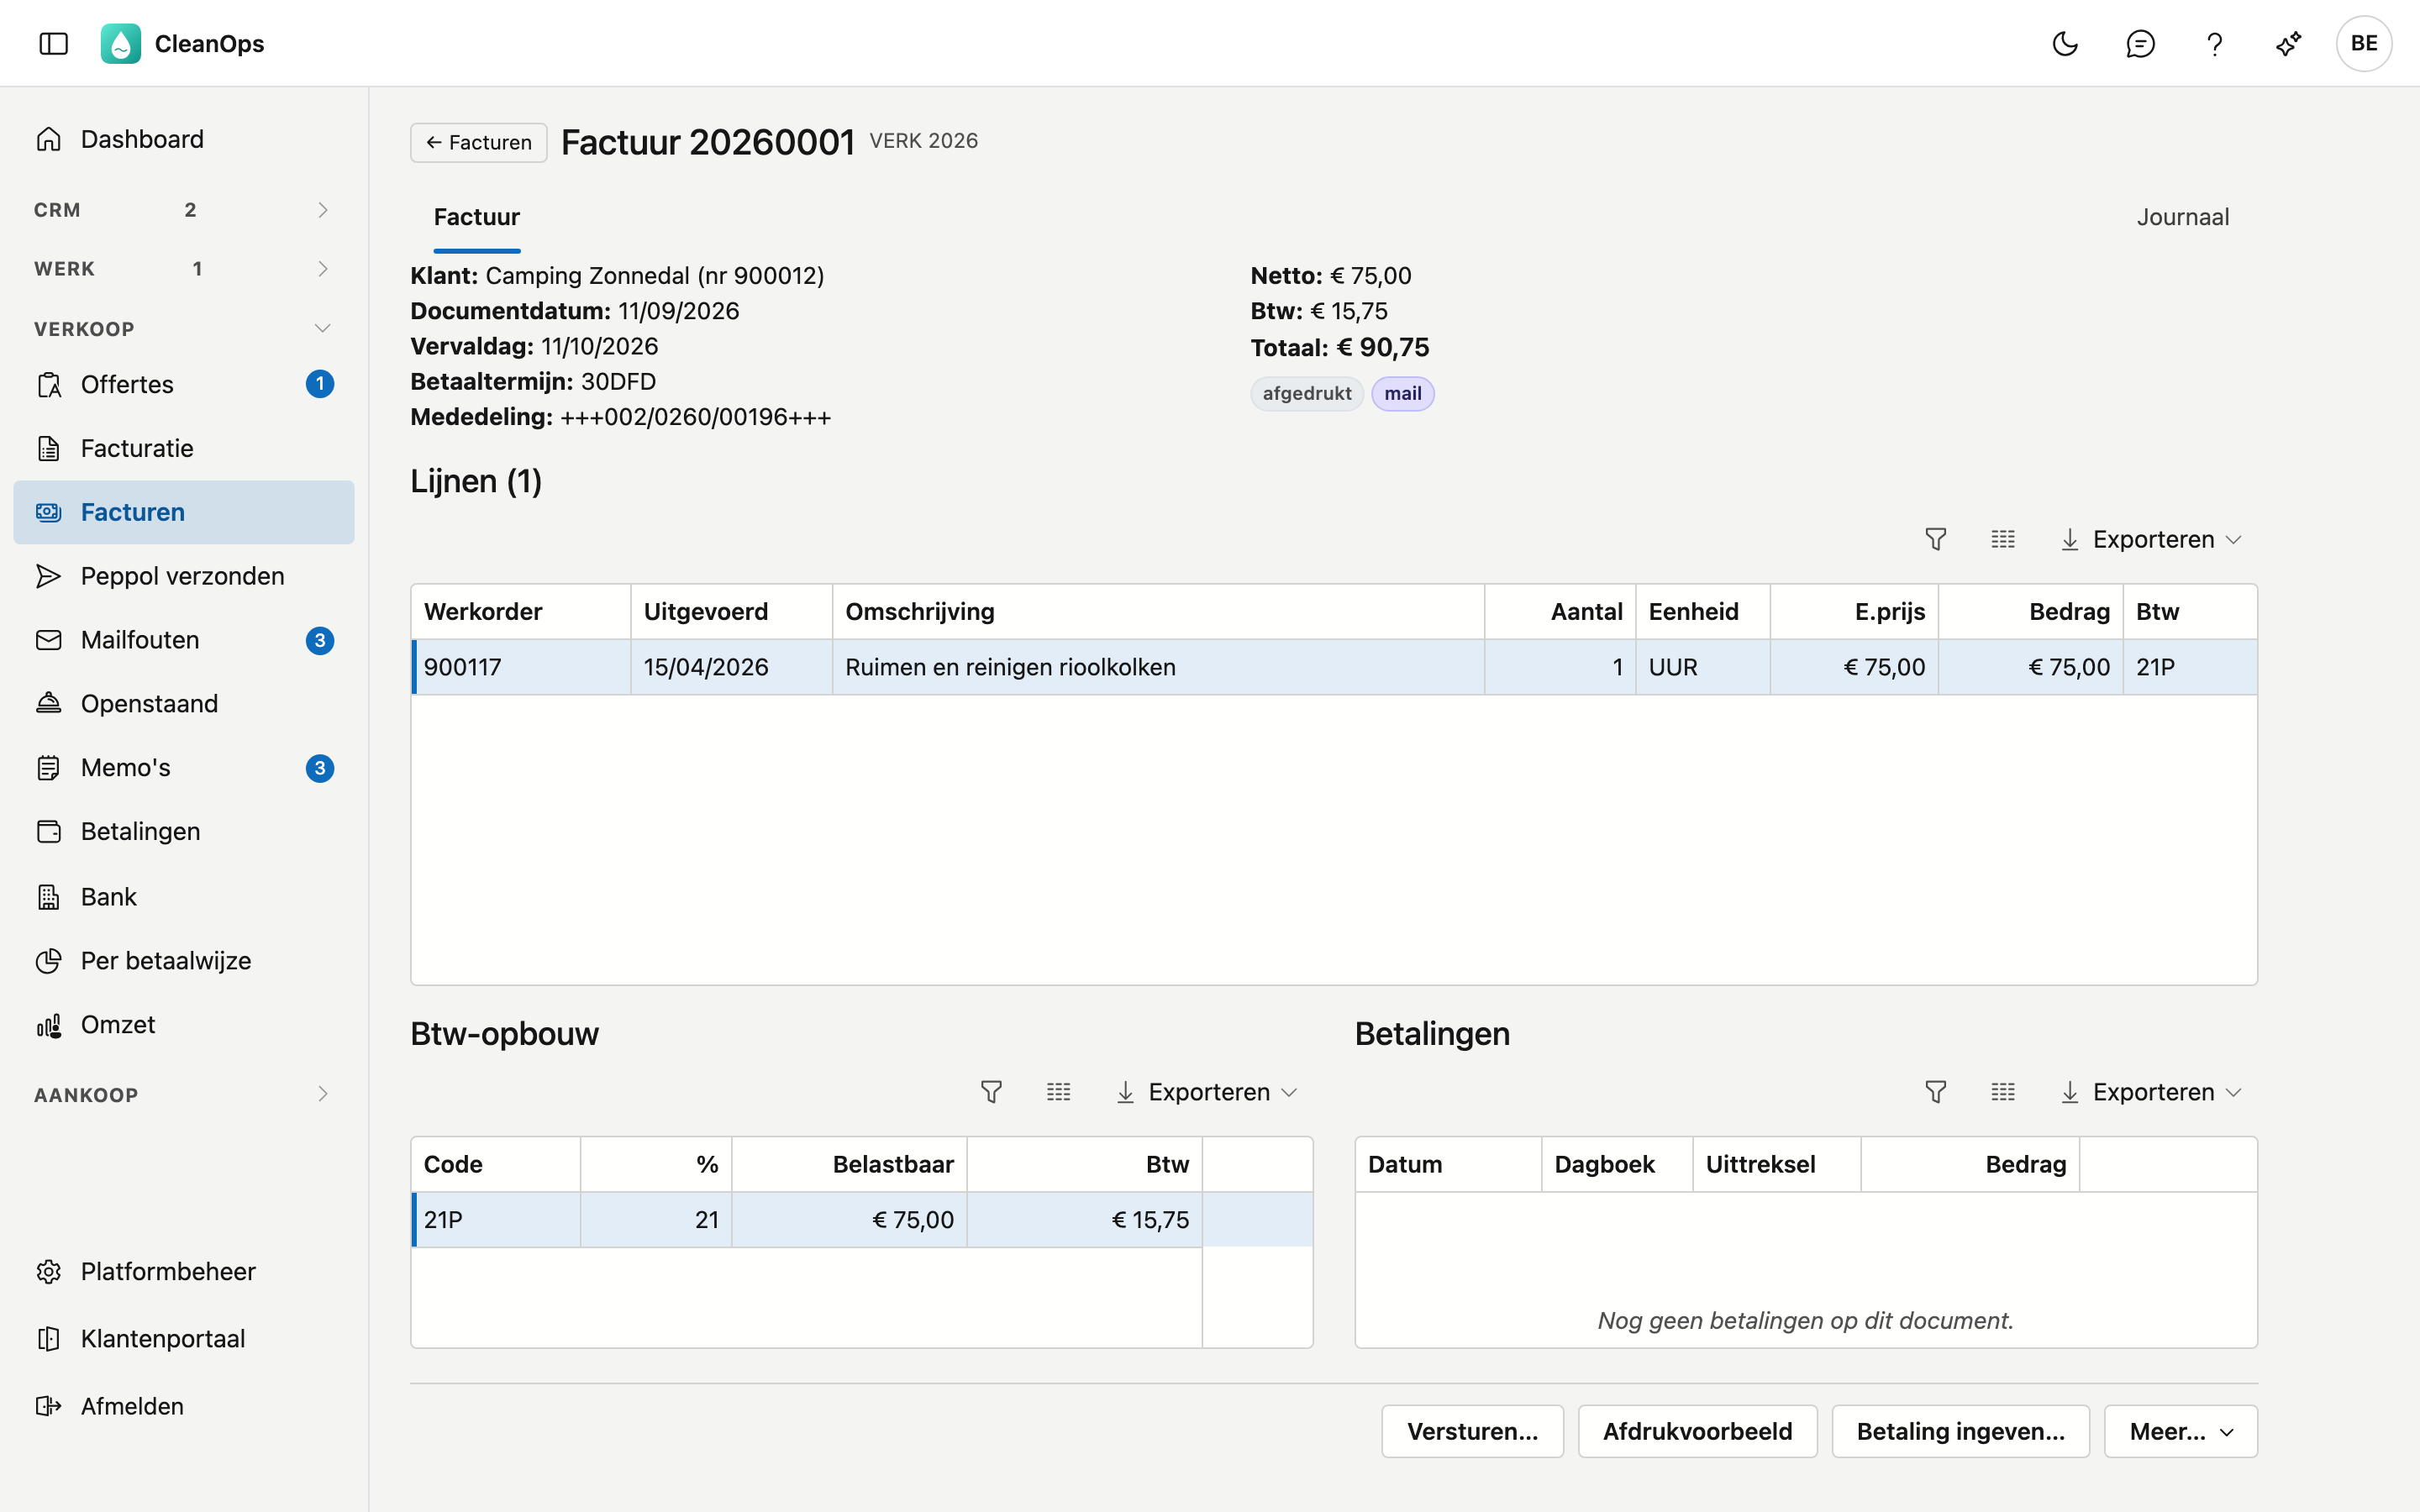Open Afdrukvoorbeeld

[x=1697, y=1431]
